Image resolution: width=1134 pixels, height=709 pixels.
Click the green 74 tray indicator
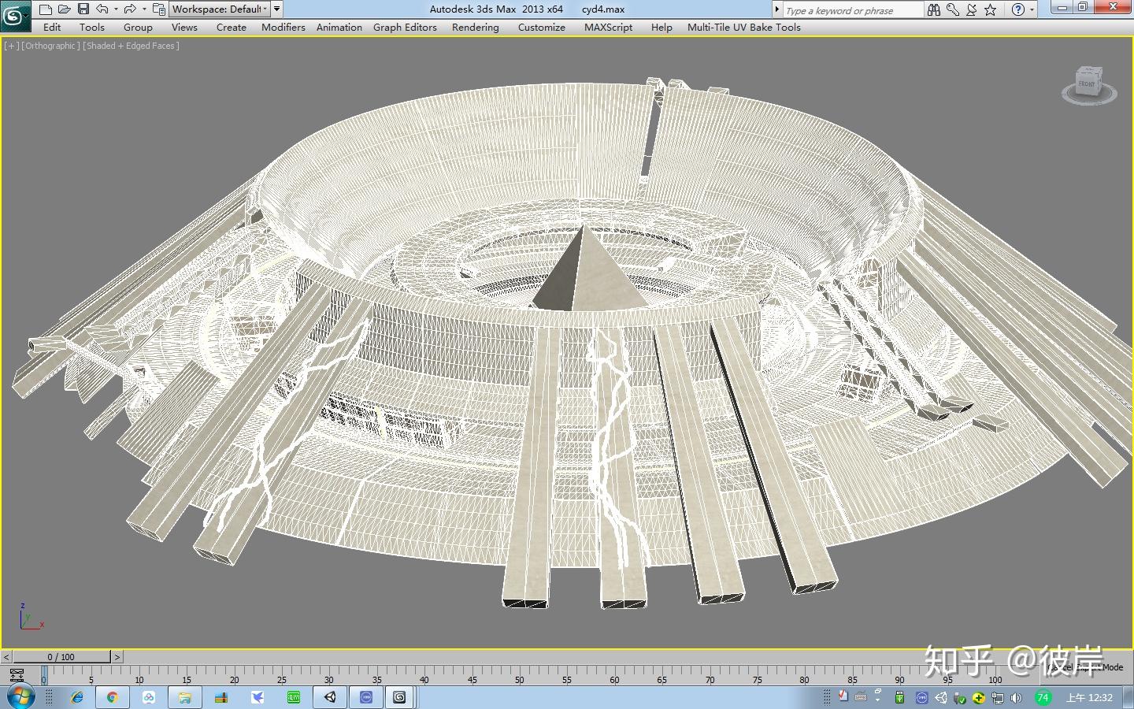pyautogui.click(x=1043, y=698)
